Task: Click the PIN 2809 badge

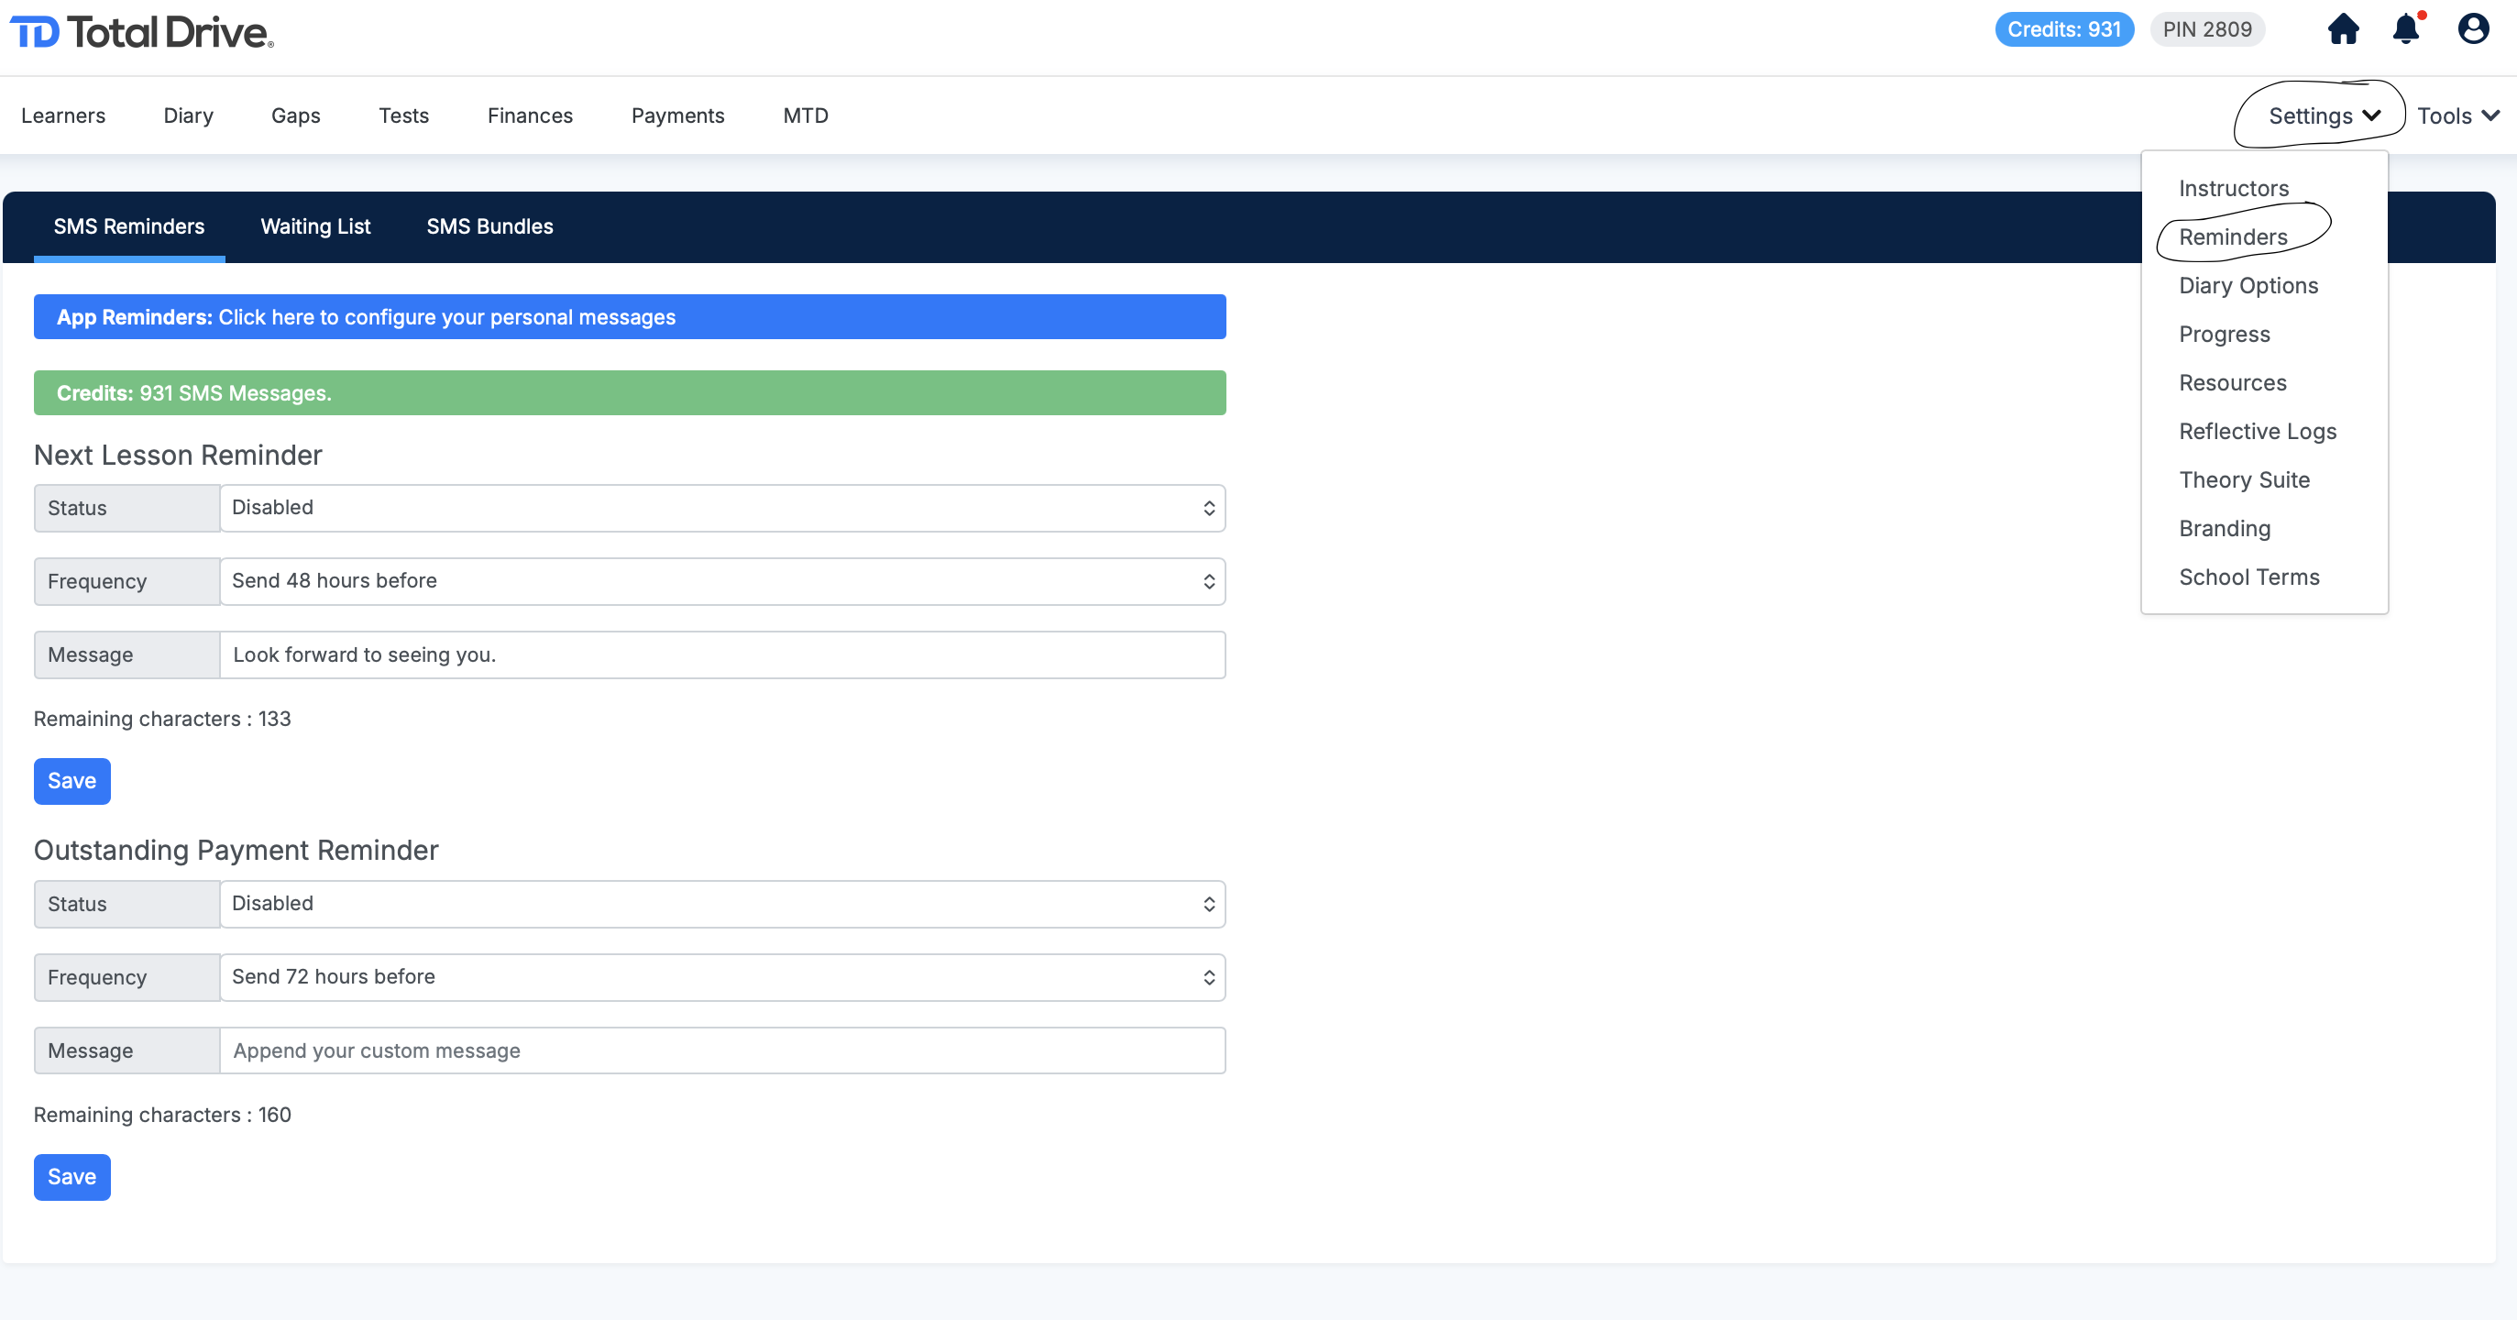Action: click(2206, 29)
